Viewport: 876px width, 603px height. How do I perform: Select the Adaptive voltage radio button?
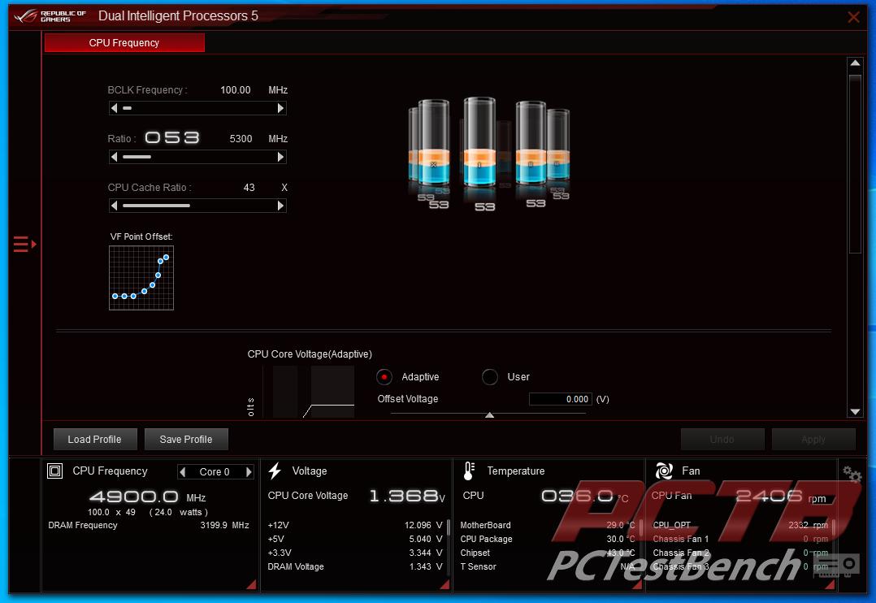point(384,377)
